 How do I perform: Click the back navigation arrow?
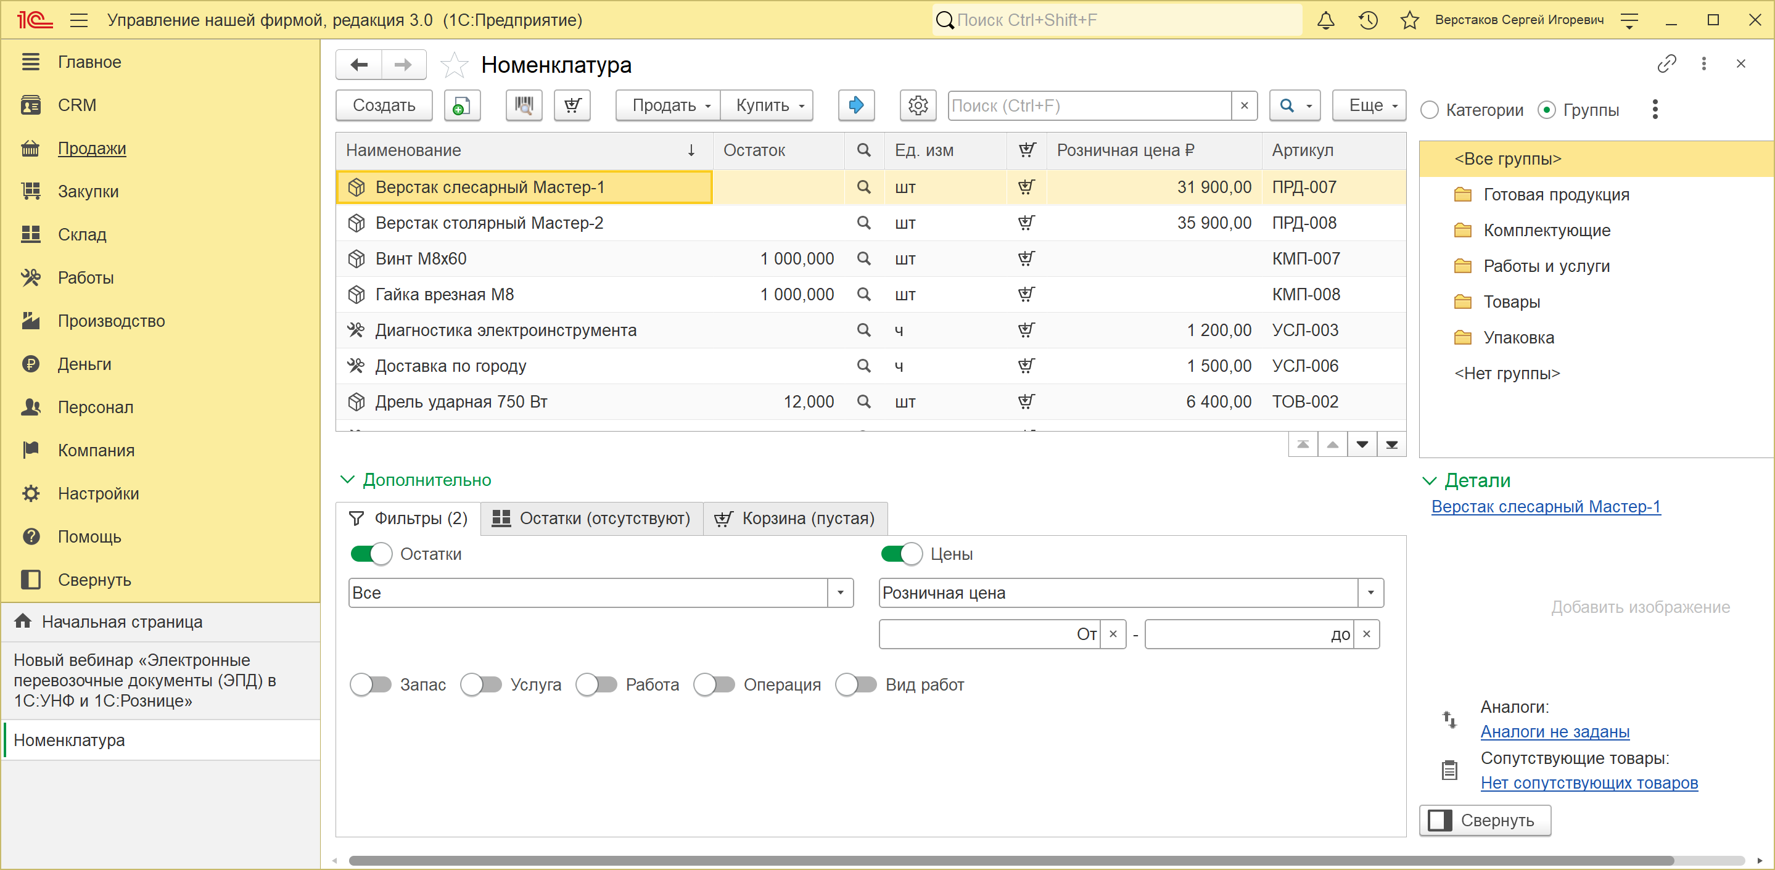point(359,65)
